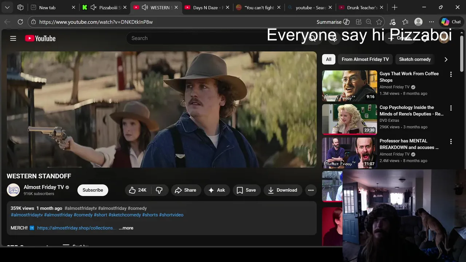
Task: Expand description with ...more
Action: [x=126, y=228]
